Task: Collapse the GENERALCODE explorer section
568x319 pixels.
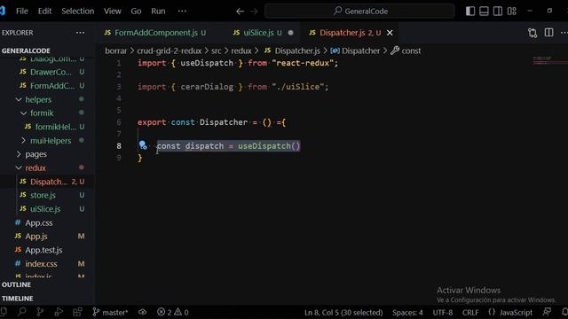Action: (x=26, y=51)
